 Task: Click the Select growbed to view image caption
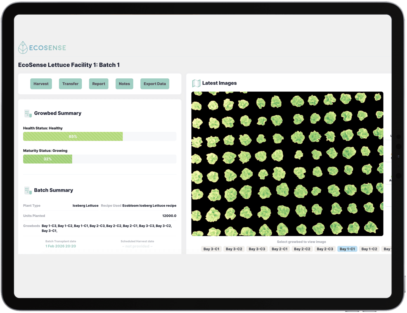(302, 242)
